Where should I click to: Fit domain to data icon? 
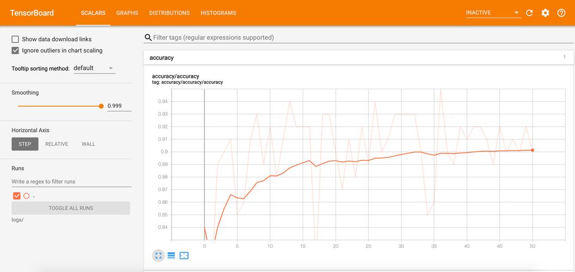click(184, 256)
